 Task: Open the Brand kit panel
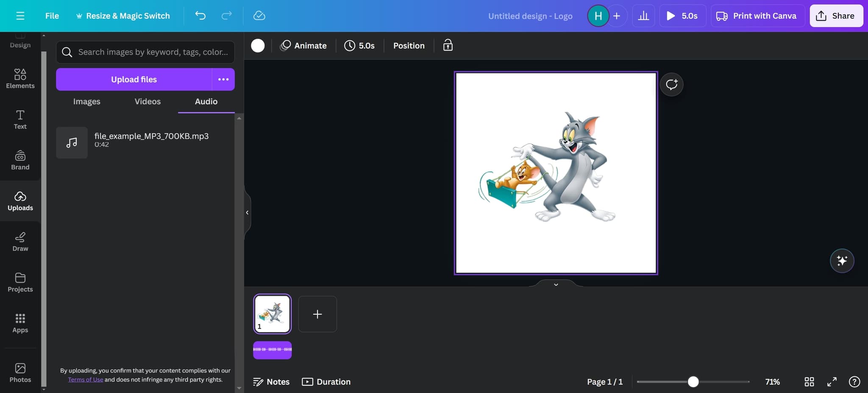click(x=20, y=160)
